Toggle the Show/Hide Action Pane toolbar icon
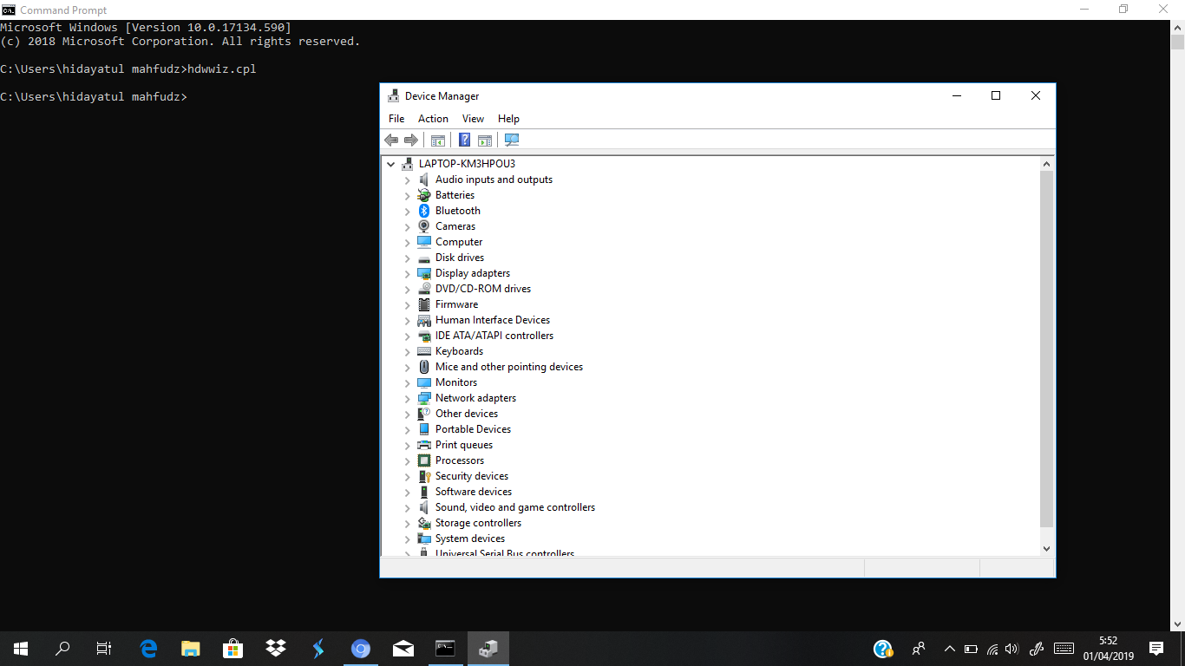This screenshot has height=666, width=1185. [485, 140]
